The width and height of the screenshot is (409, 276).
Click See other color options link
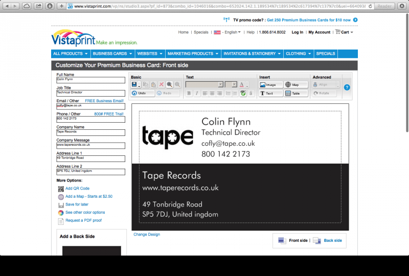85,212
